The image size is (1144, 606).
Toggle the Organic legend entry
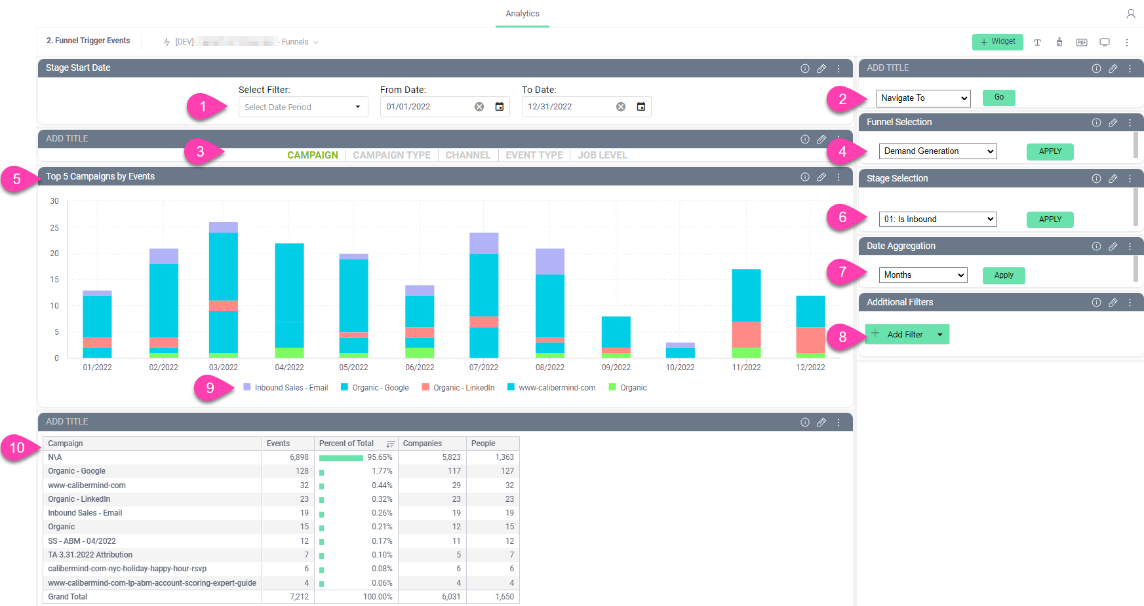[x=628, y=388]
